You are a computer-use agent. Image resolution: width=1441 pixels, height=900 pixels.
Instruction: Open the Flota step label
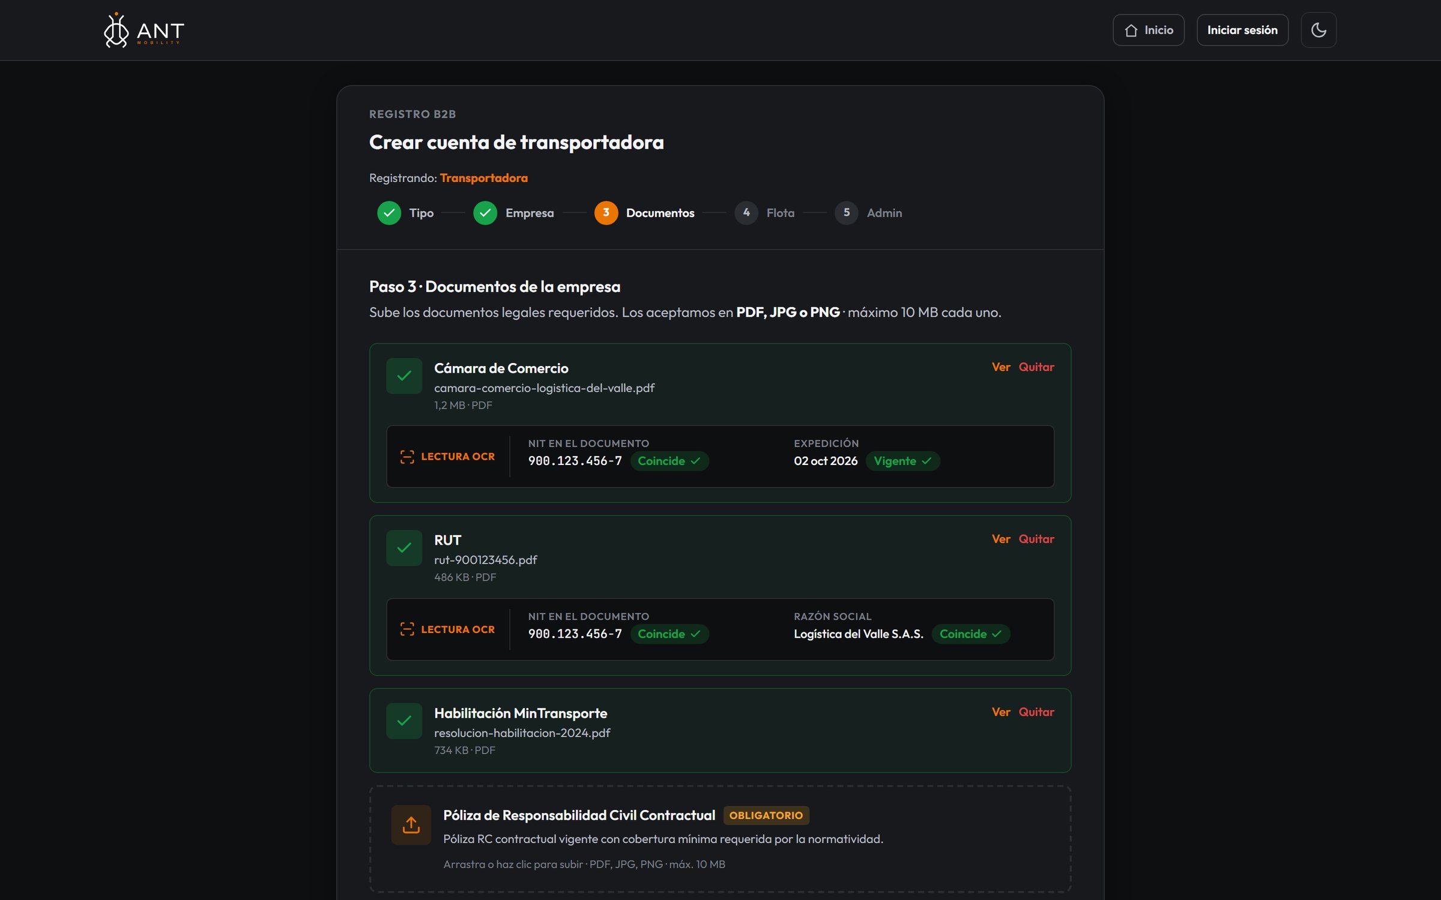point(780,213)
